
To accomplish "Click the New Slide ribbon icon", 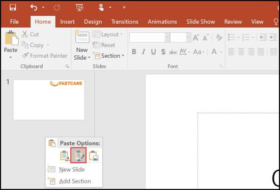I will [x=82, y=37].
